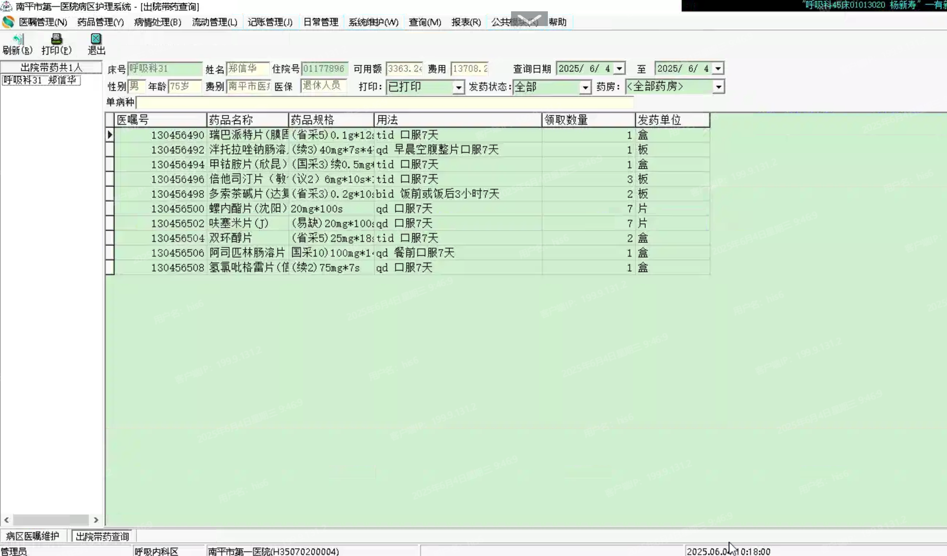
Task: Click the Exit (退出) toolbar icon
Action: coord(96,39)
